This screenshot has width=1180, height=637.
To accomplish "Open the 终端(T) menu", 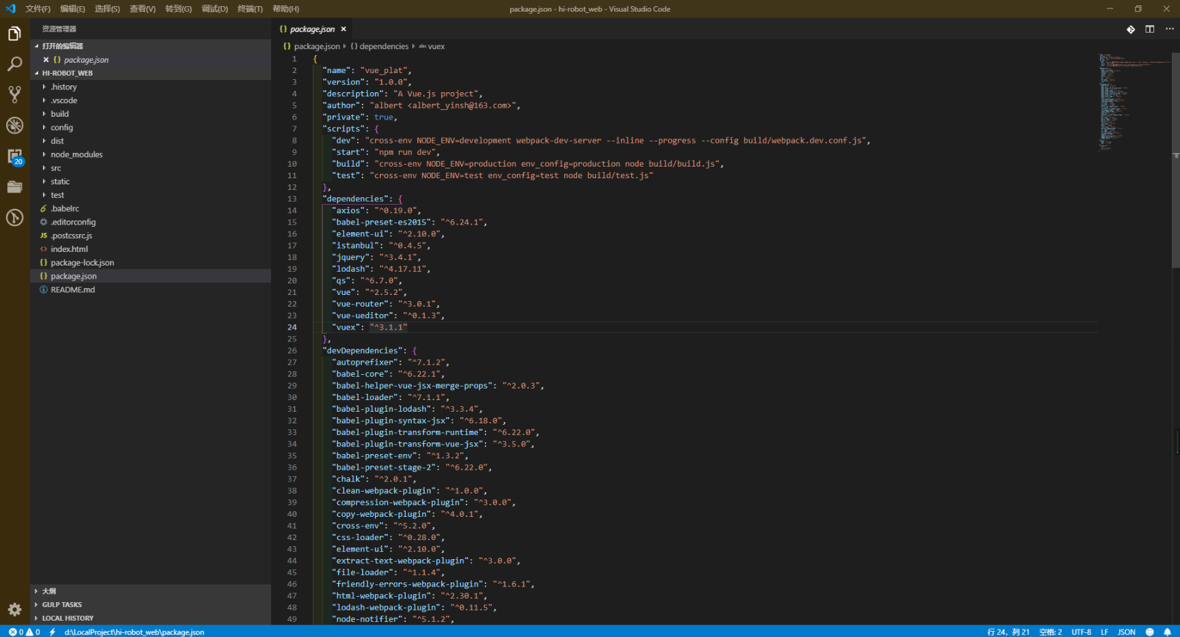I will 250,9.
